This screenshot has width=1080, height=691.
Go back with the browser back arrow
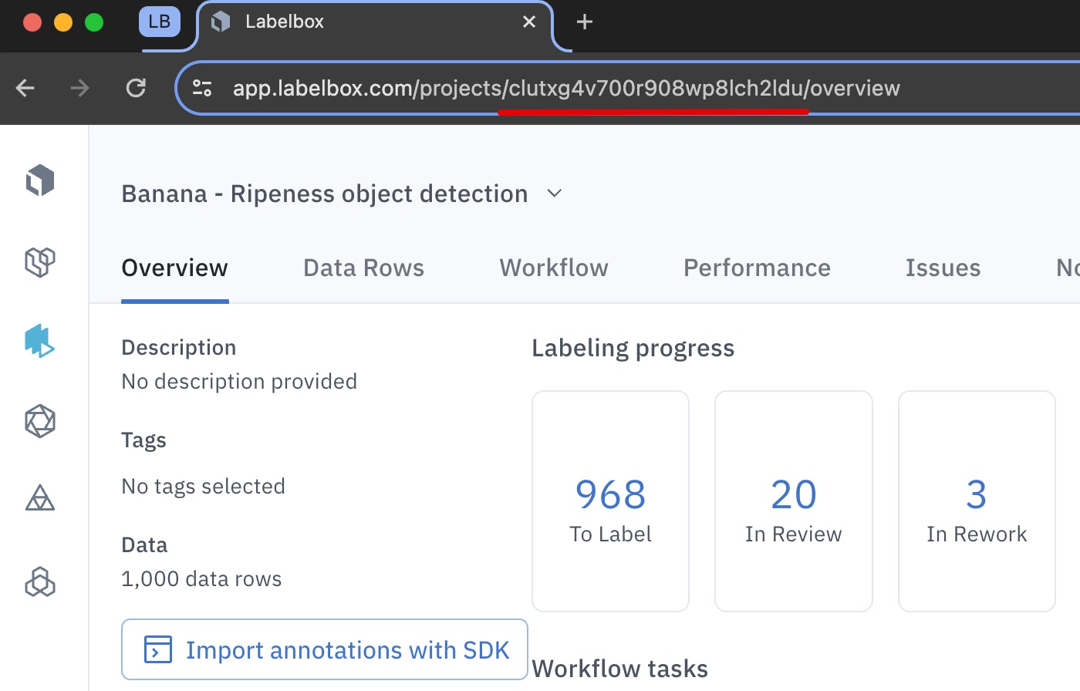click(25, 88)
